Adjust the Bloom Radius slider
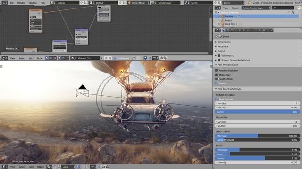The height and width of the screenshot is (169, 302). coord(257,158)
